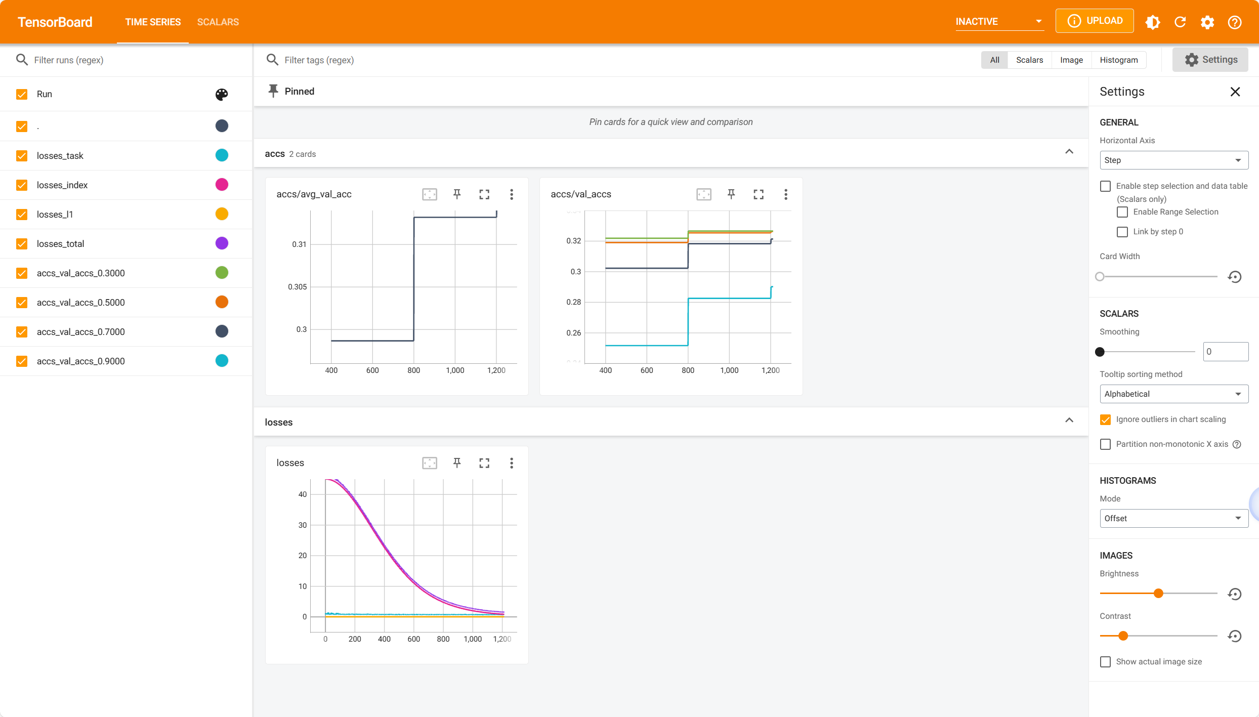This screenshot has width=1259, height=717.
Task: Reload data with the refresh icon
Action: pos(1180,22)
